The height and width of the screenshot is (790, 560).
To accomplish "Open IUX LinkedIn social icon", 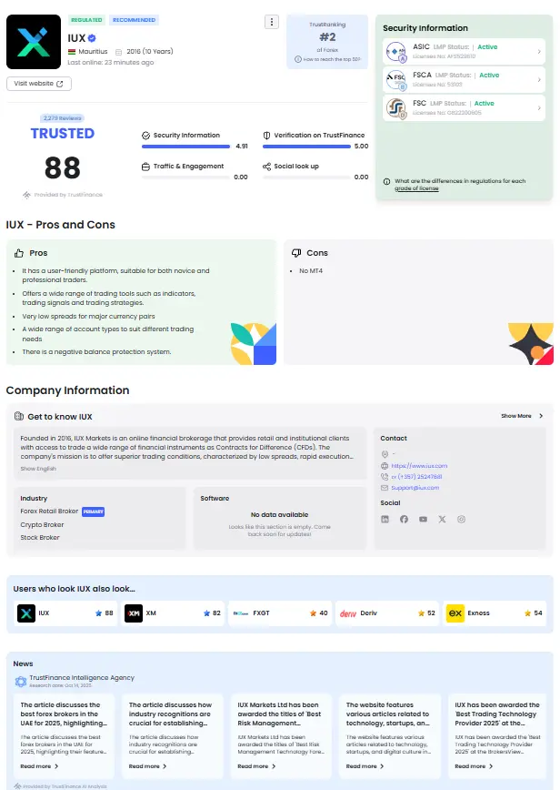I will [385, 520].
